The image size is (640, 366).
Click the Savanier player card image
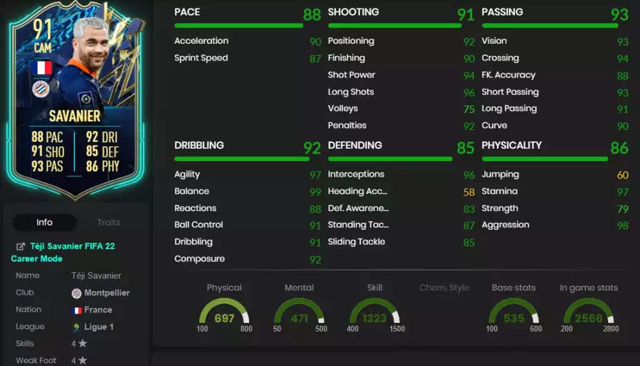[76, 100]
